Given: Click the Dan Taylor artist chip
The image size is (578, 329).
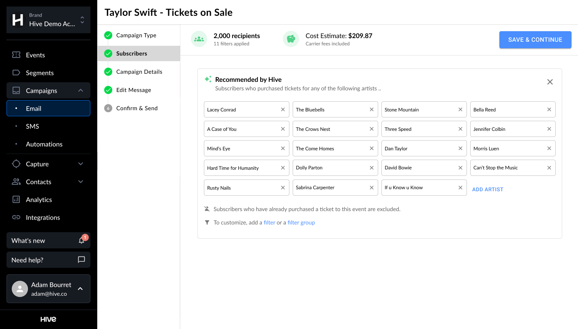Looking at the screenshot, I should tap(424, 148).
